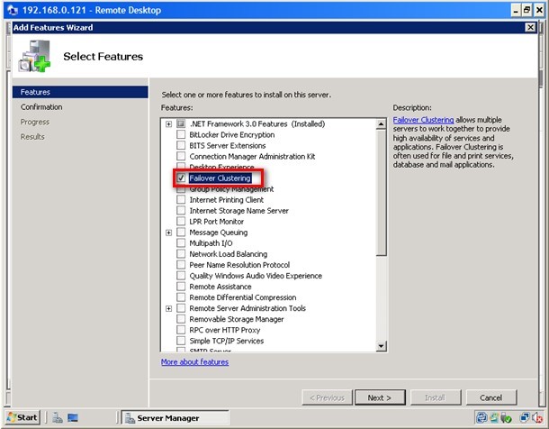Viewport: 549px width, 429px height.
Task: Open Server Manager quick launch icon
Action: click(x=57, y=417)
